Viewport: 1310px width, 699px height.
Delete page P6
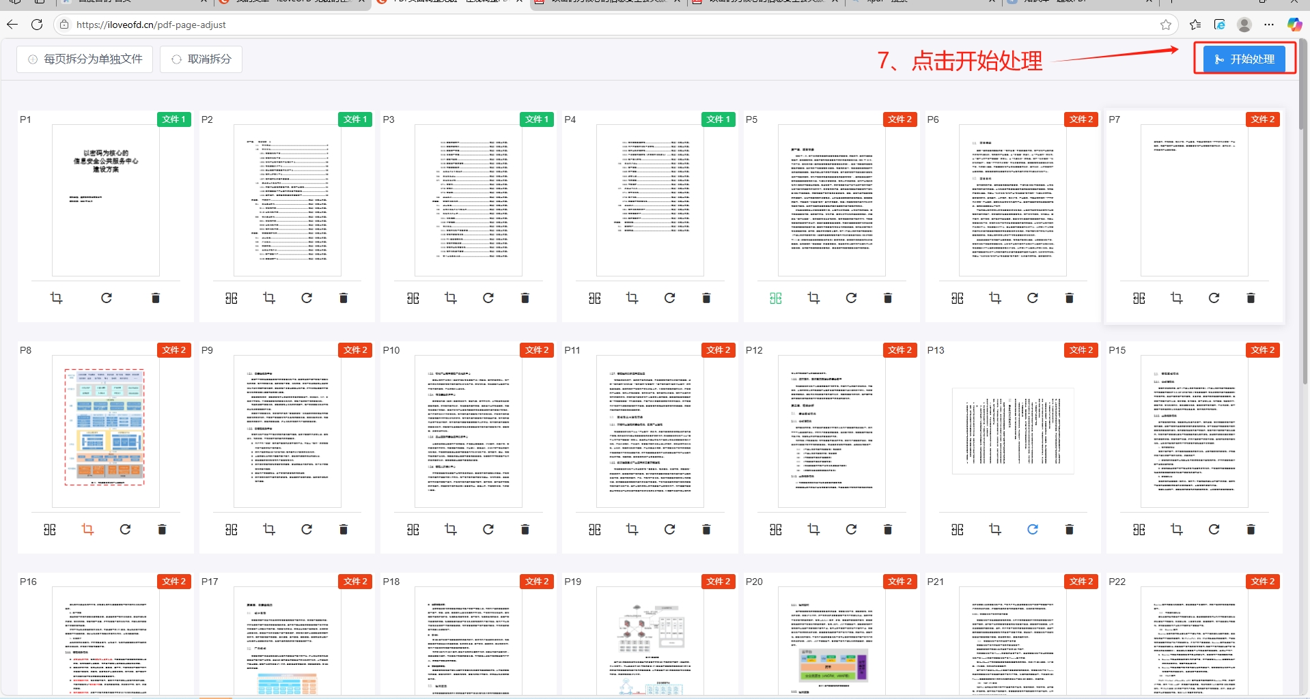tap(1070, 298)
